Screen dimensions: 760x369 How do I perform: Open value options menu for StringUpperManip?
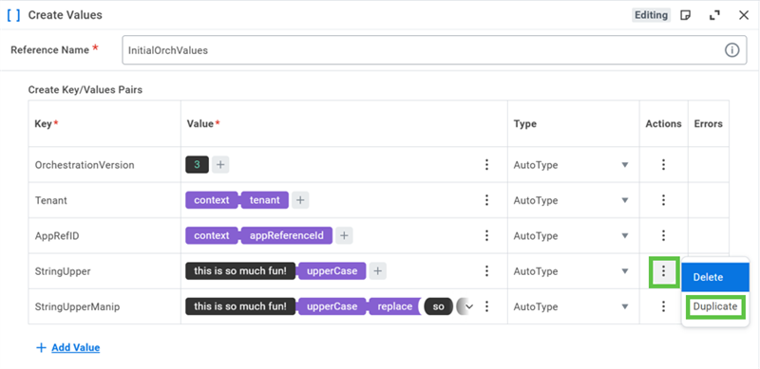pos(487,306)
